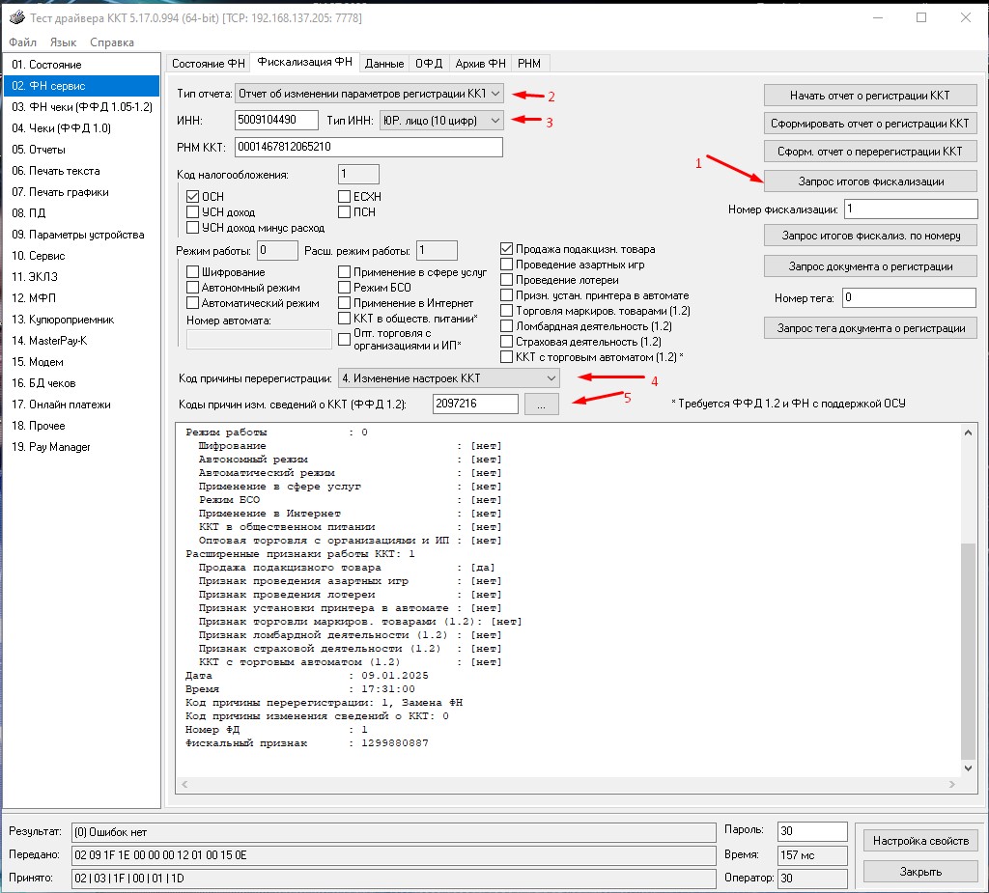989x893 pixels.
Task: Tick Применение в Интернет checkbox
Action: click(345, 303)
